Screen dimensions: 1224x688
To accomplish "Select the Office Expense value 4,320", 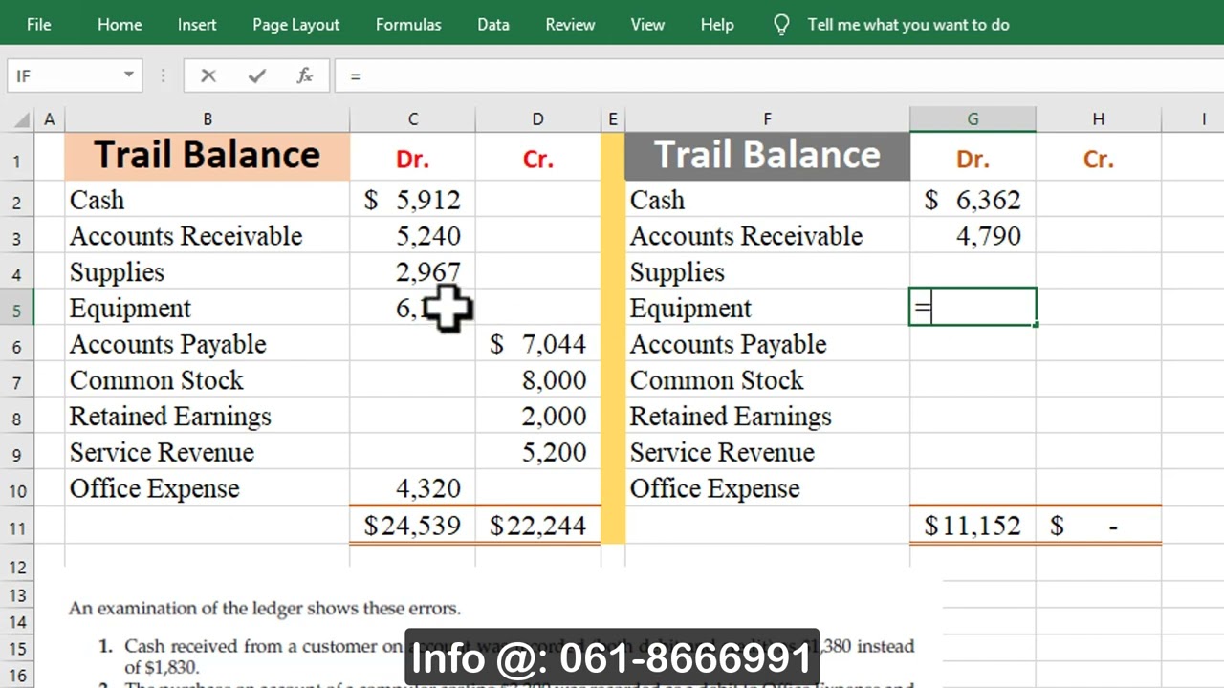I will 412,488.
